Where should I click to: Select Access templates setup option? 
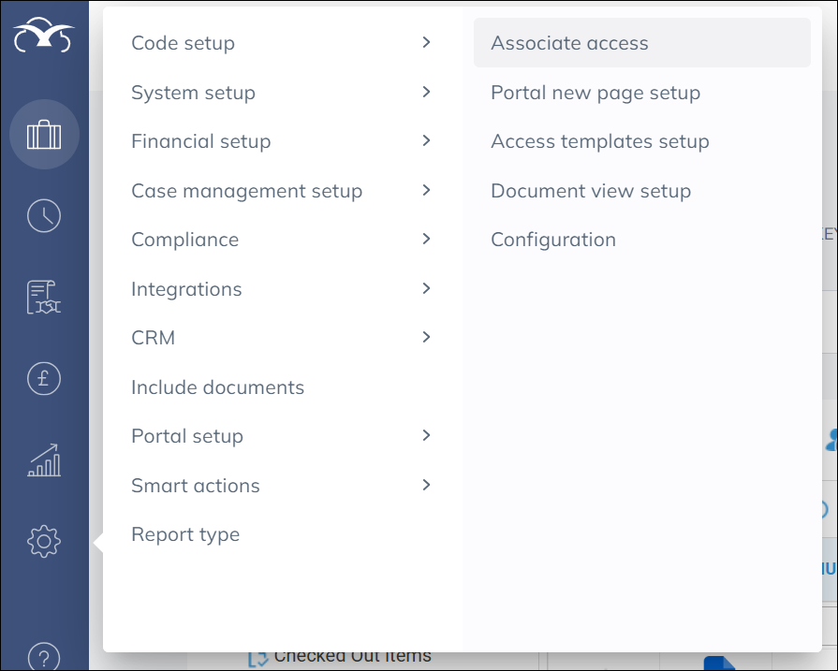[x=600, y=141]
